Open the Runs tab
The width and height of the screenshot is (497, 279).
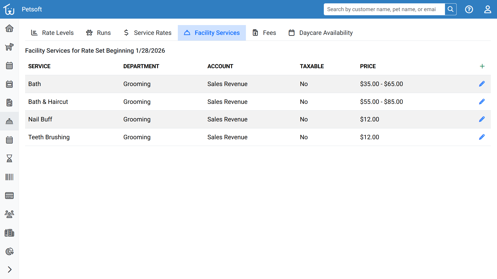point(98,33)
